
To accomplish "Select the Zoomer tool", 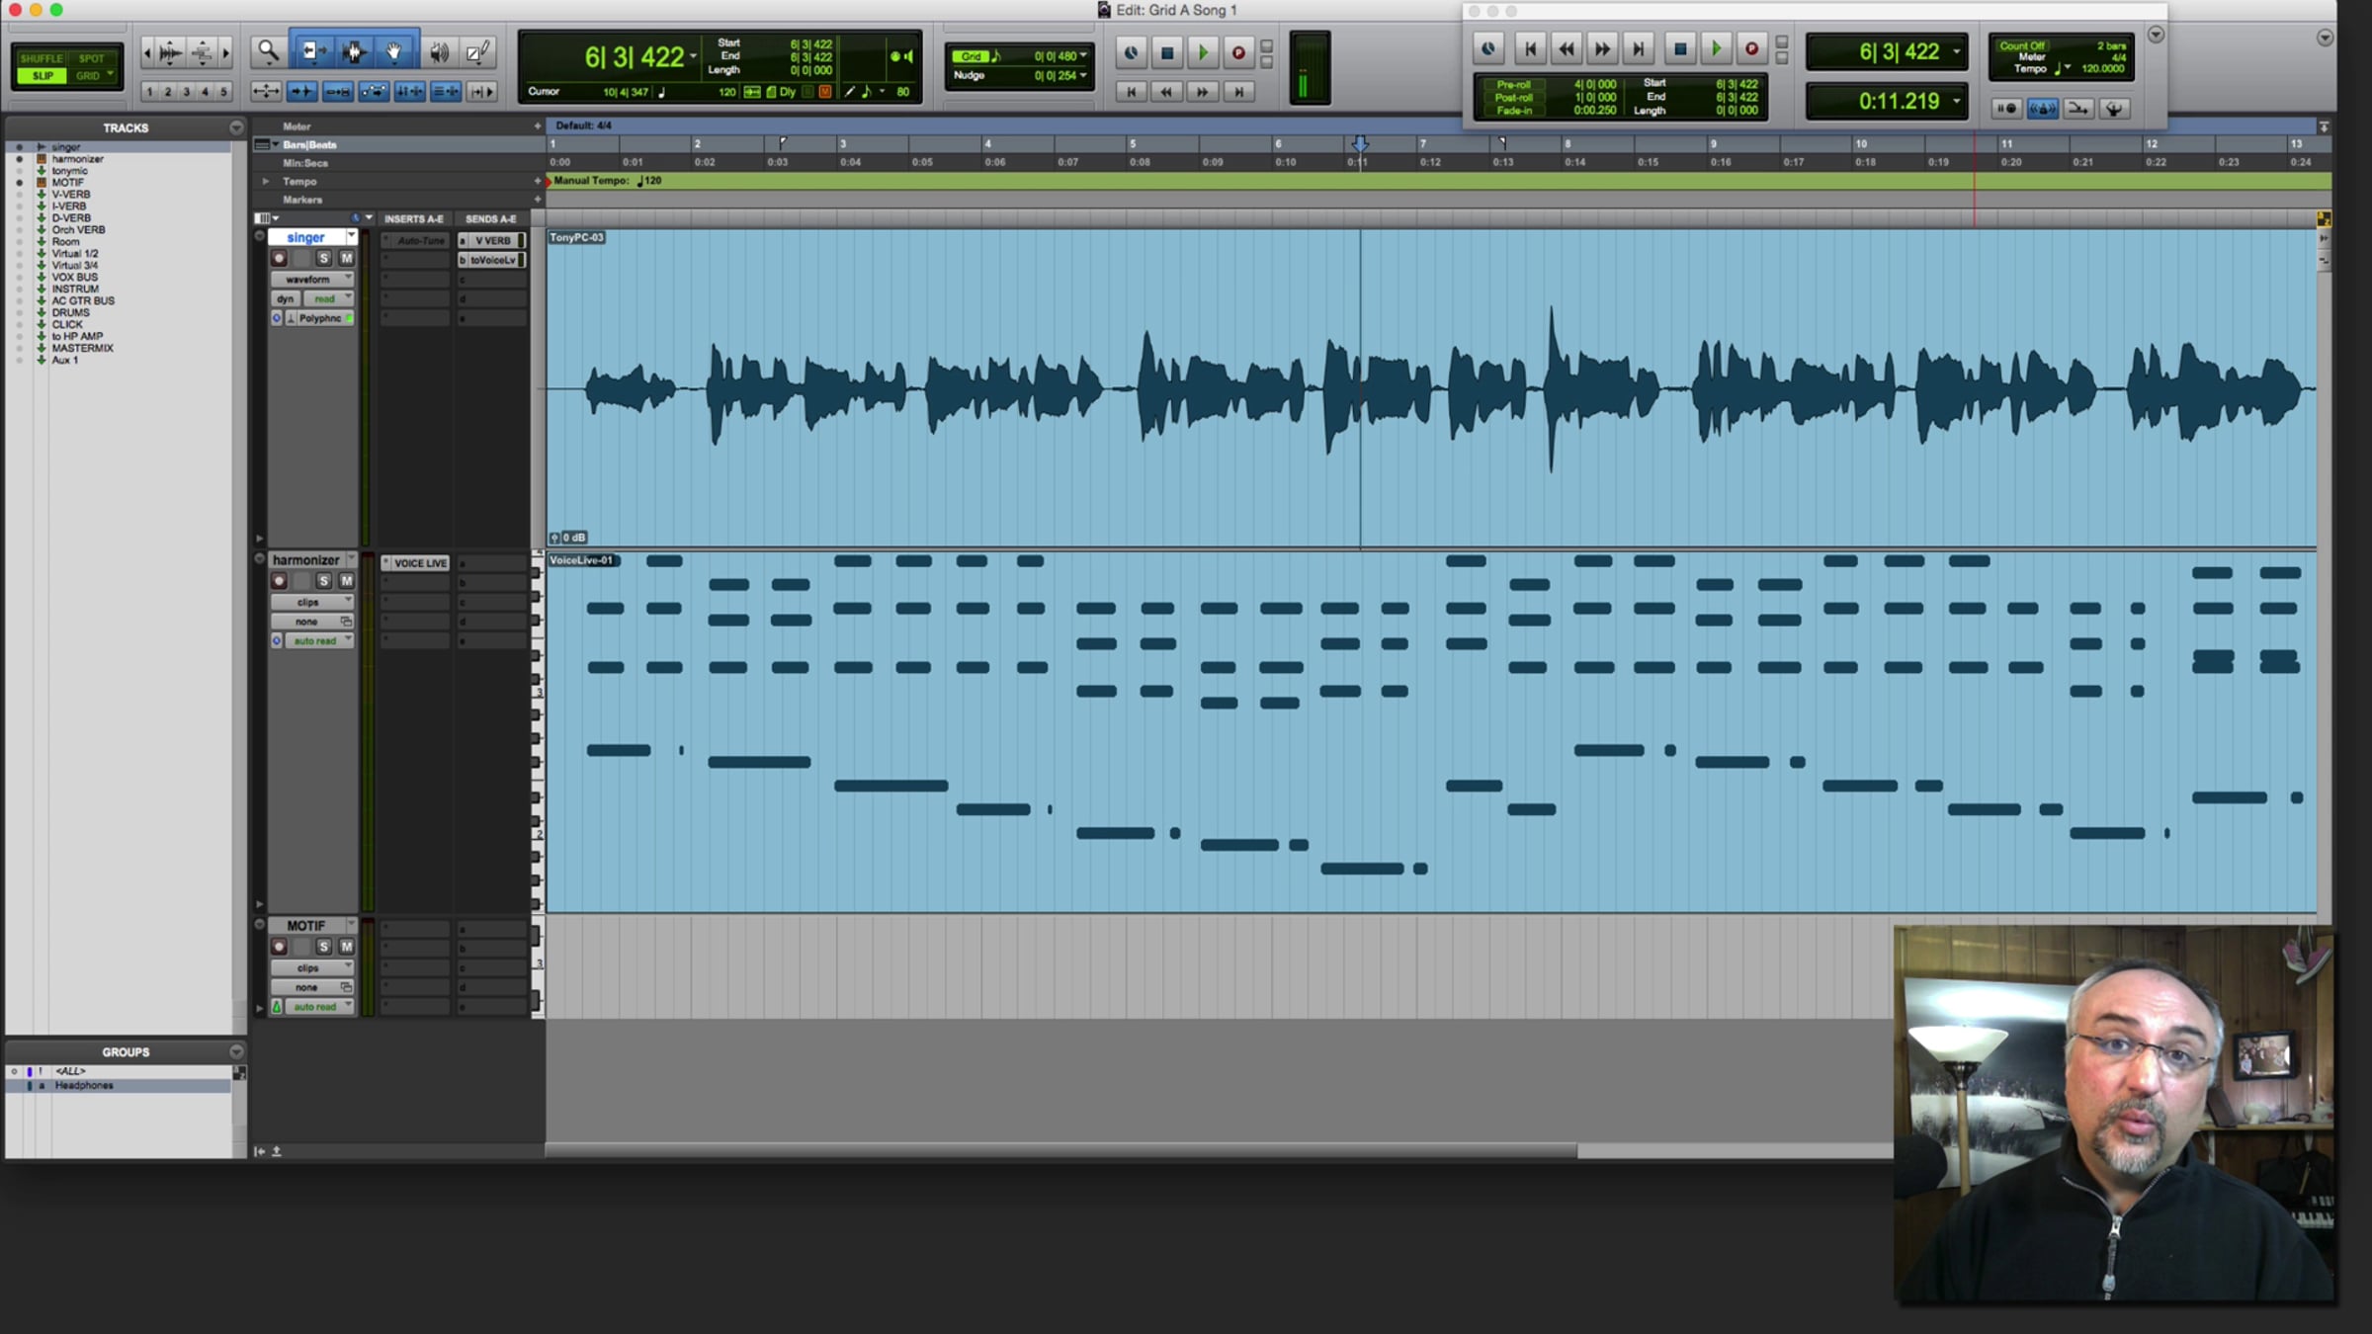I will [268, 51].
